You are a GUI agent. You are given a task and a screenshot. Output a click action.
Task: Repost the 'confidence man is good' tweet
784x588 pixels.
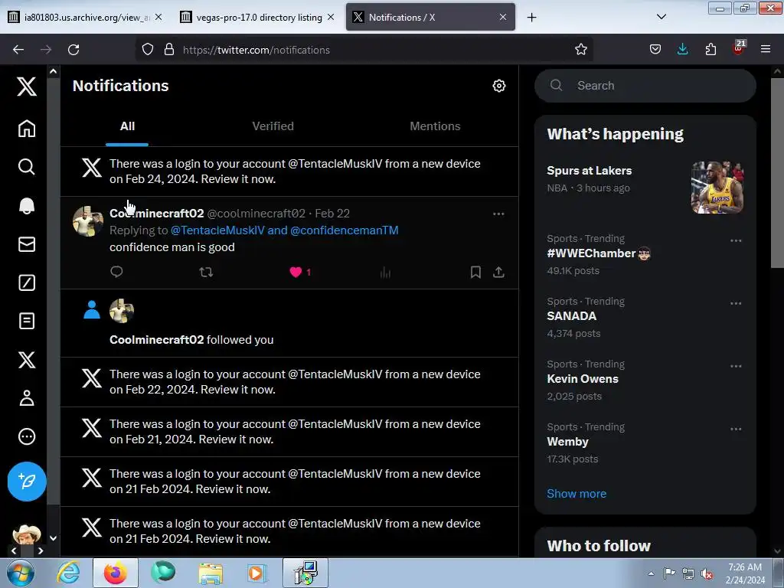pos(206,272)
